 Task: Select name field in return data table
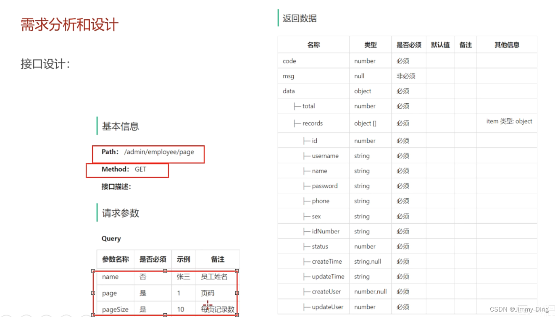pos(319,171)
